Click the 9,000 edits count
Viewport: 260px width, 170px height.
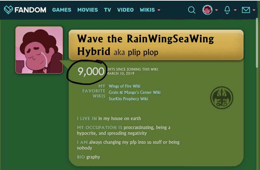click(91, 72)
